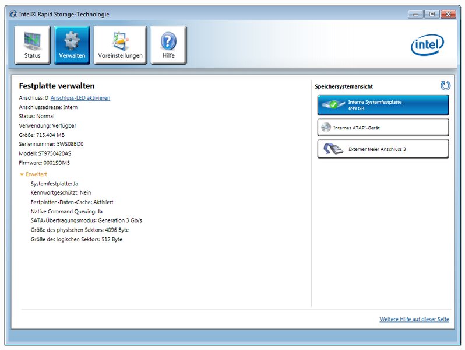Select Internes ATAPI-Gerät entry

(x=383, y=128)
